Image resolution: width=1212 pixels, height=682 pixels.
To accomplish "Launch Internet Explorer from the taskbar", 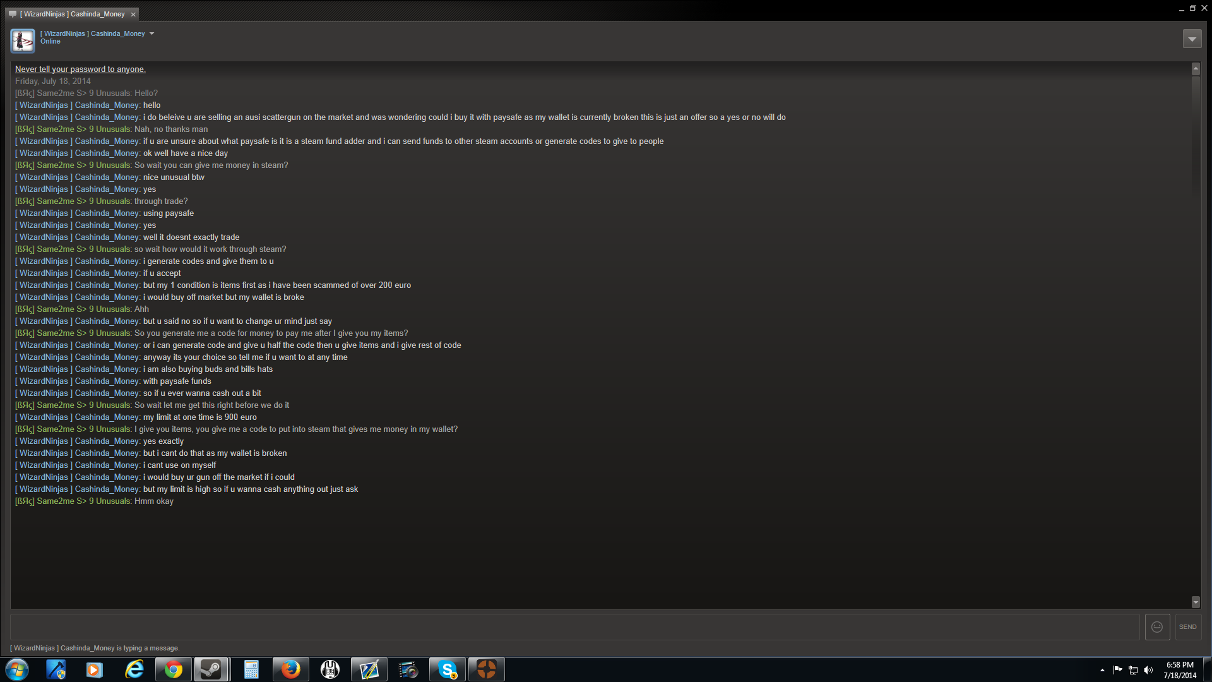I will coord(134,669).
